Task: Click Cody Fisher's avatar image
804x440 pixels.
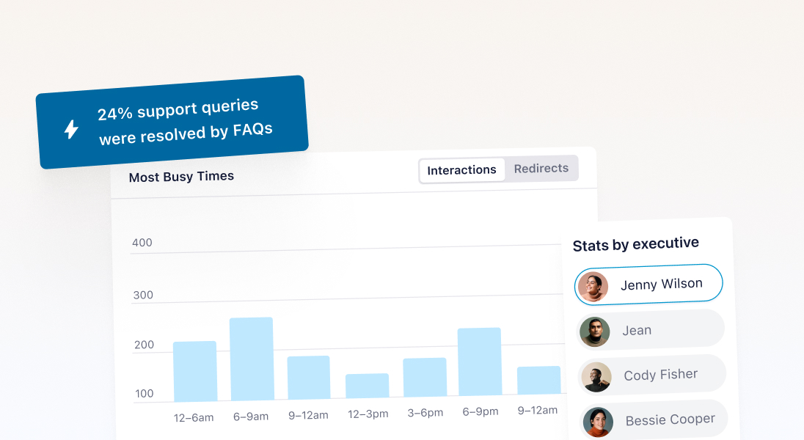Action: coord(596,377)
